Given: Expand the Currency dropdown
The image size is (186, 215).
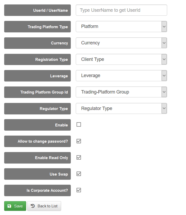Looking at the screenshot, I should (121, 43).
